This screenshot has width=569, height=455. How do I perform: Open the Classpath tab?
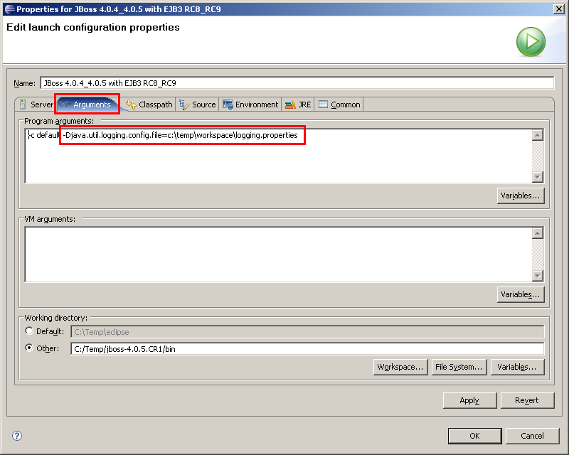click(149, 105)
